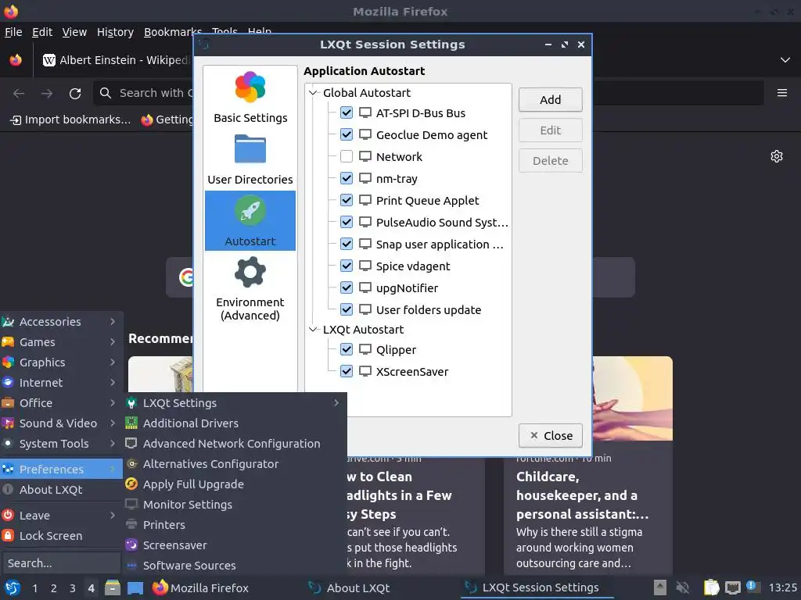The image size is (801, 600).
Task: Launch Additional Drivers
Action: tap(235, 423)
